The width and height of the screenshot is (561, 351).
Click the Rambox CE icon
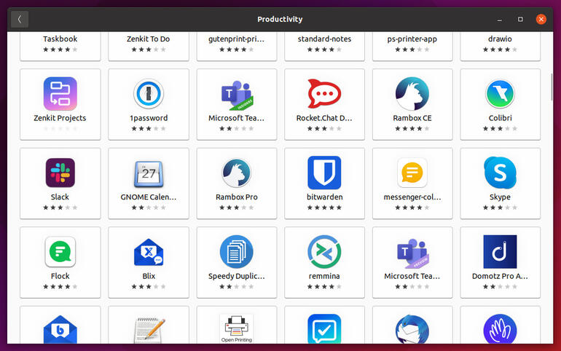(412, 94)
